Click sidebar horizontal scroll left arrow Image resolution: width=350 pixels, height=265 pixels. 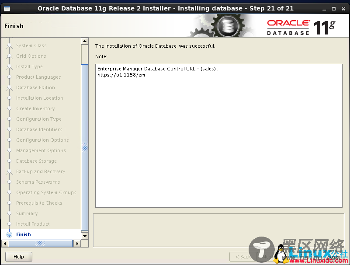[x=5, y=243]
